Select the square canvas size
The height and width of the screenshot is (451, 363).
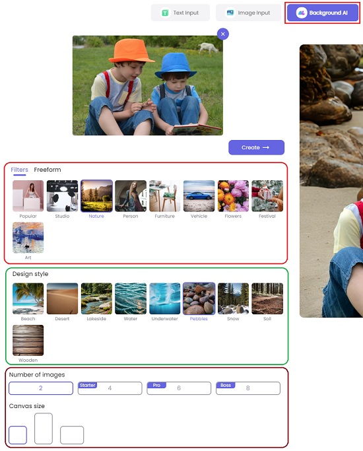[18, 435]
